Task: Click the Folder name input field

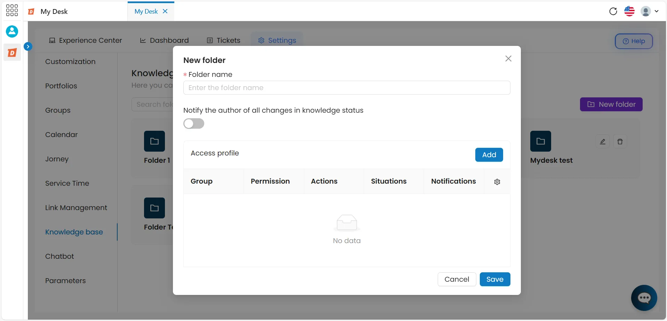Action: (347, 88)
